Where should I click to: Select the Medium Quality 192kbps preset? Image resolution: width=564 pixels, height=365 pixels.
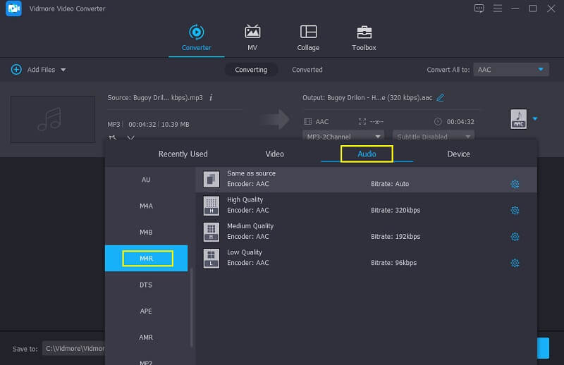(352, 232)
